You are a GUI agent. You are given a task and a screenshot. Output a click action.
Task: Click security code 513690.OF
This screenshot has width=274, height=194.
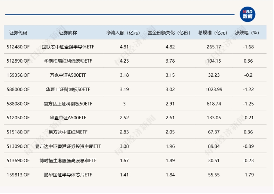[18, 160]
